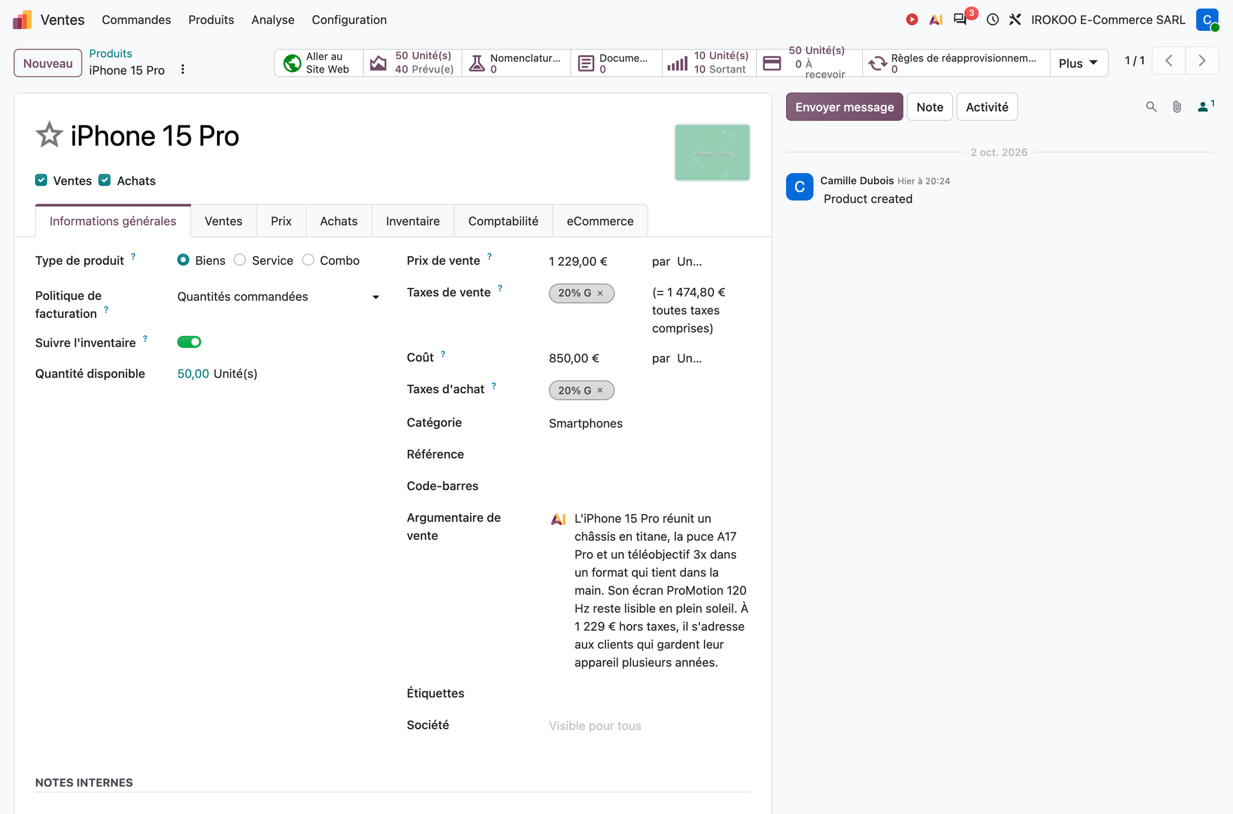The image size is (1233, 814).
Task: Switch to the Comptabilité tab
Action: pos(503,221)
